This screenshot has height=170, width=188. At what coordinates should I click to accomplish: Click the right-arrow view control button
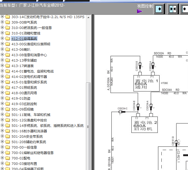[159, 9]
